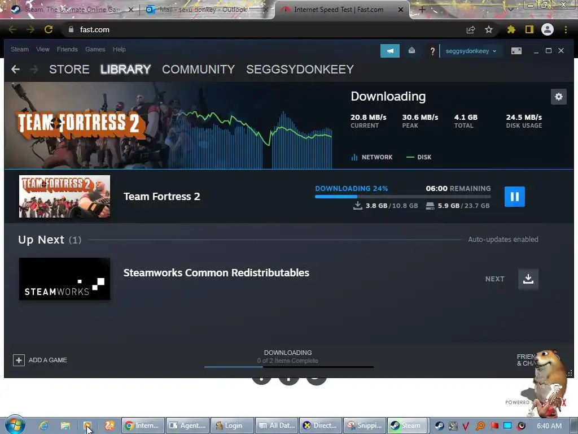Viewport: 578px width, 434px height.
Task: Click the 24.5 MB/s DISK USAGE stat
Action: [524, 121]
